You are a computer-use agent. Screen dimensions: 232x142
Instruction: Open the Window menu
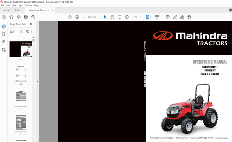pos(28,5)
